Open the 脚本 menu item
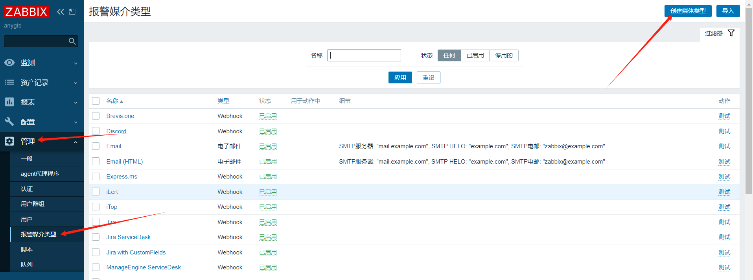The width and height of the screenshot is (753, 280). click(27, 250)
